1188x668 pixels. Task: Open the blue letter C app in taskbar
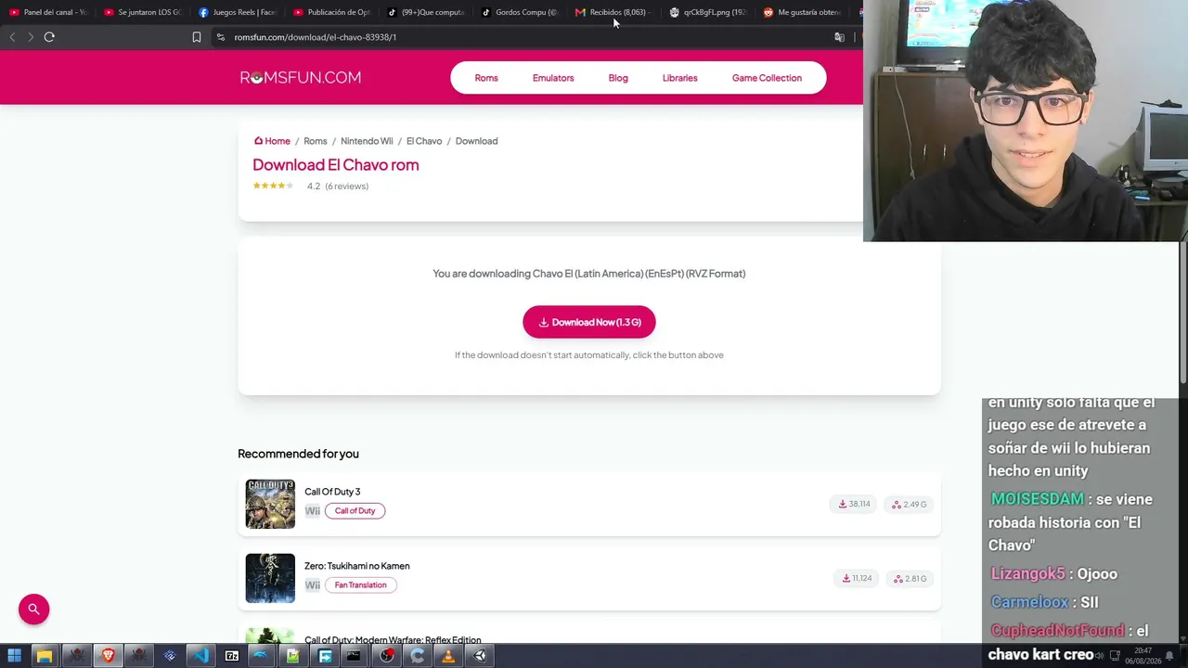click(x=418, y=656)
